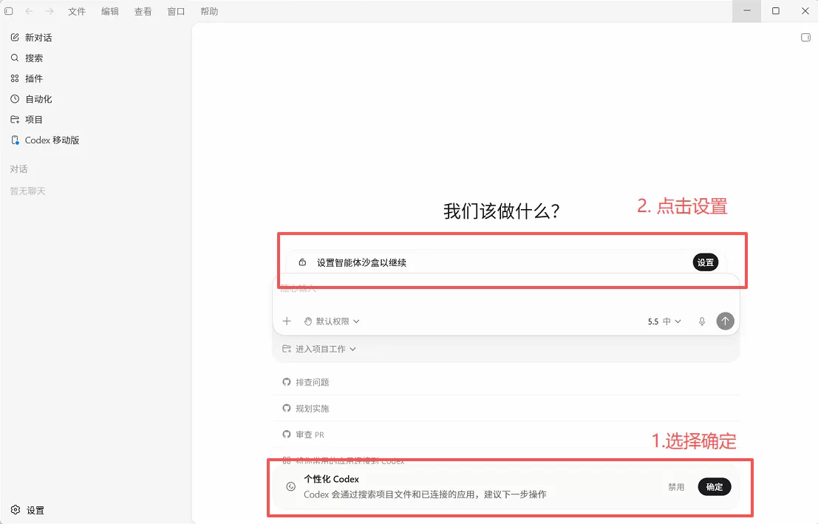
Task: Click the 个性化 Codex title
Action: coord(332,479)
